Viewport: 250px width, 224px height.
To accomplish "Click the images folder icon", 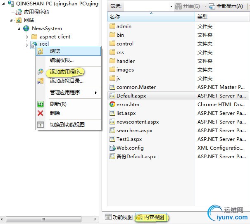I will pyautogui.click(x=112, y=69).
